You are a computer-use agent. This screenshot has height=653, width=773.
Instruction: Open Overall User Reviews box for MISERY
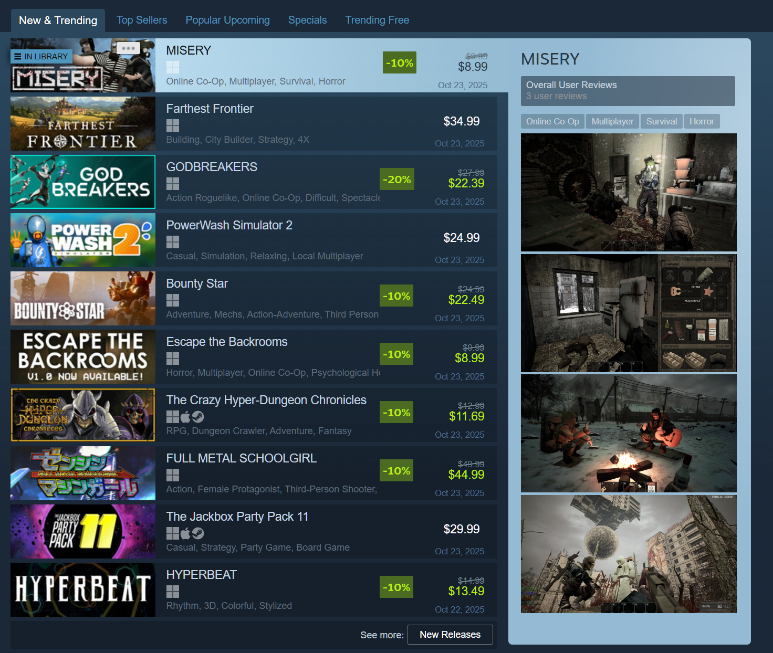pos(628,91)
